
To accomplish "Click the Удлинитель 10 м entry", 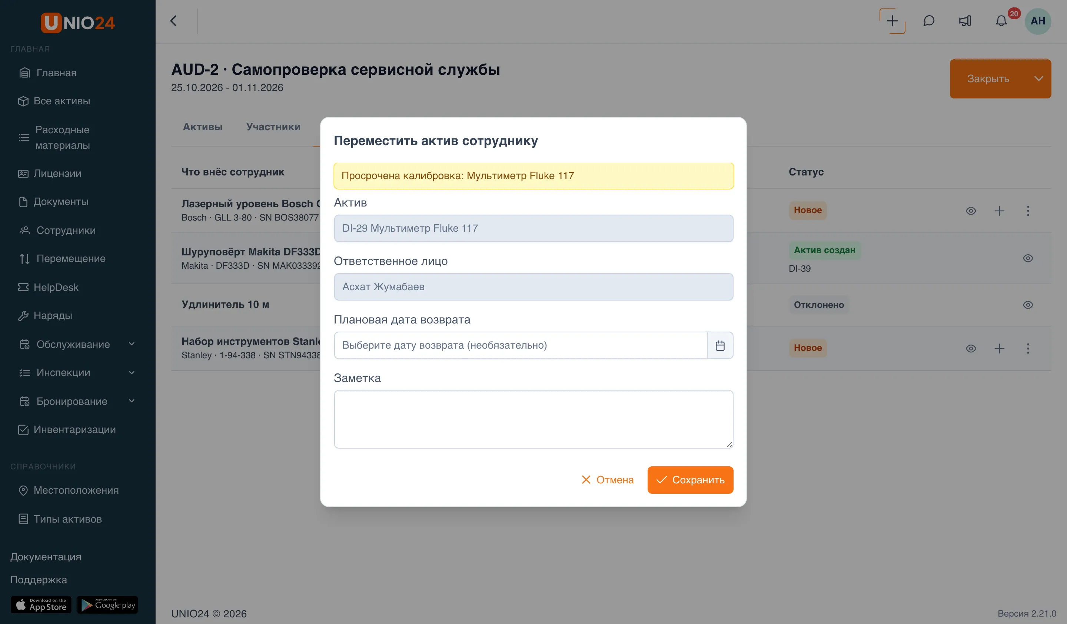I will [225, 304].
